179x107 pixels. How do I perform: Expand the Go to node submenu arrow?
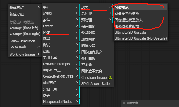click(39, 47)
